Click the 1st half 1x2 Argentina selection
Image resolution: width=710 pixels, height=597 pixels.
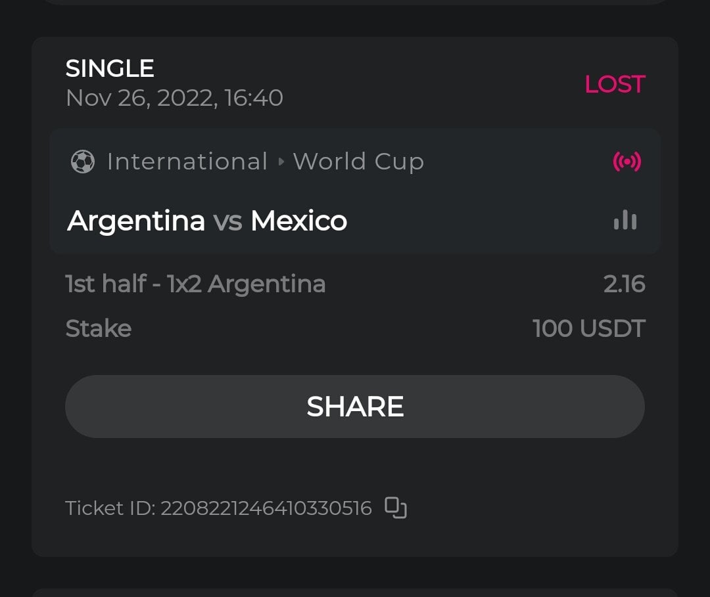tap(195, 284)
